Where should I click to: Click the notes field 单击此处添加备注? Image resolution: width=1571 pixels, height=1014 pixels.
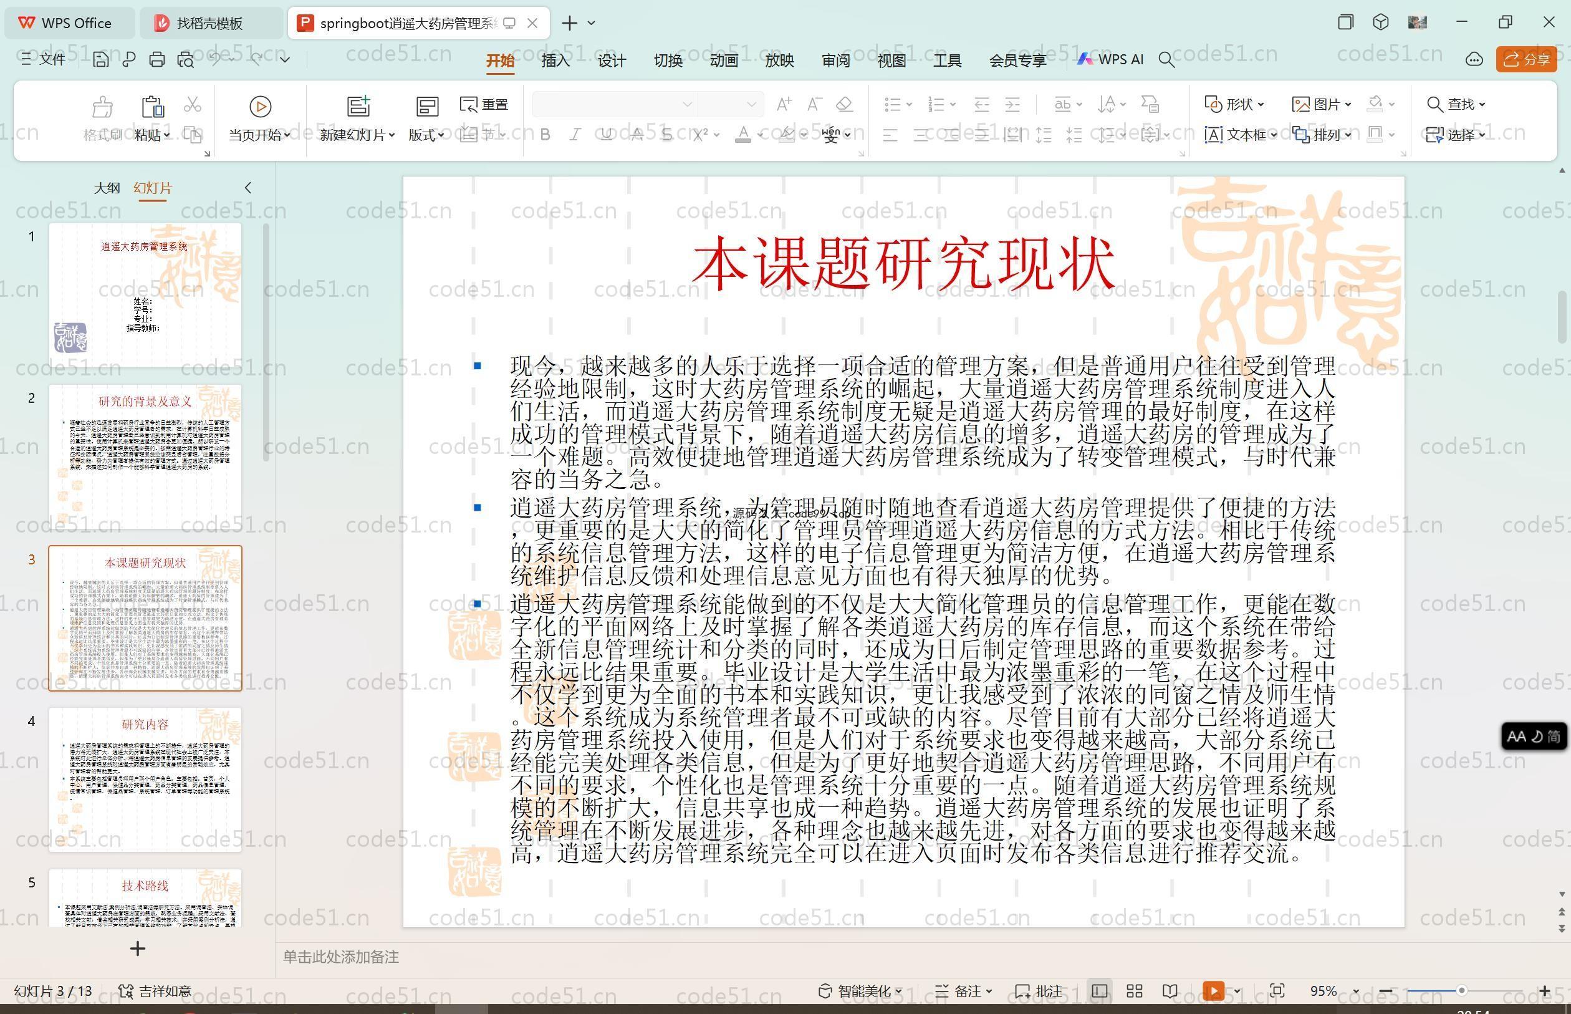341,957
